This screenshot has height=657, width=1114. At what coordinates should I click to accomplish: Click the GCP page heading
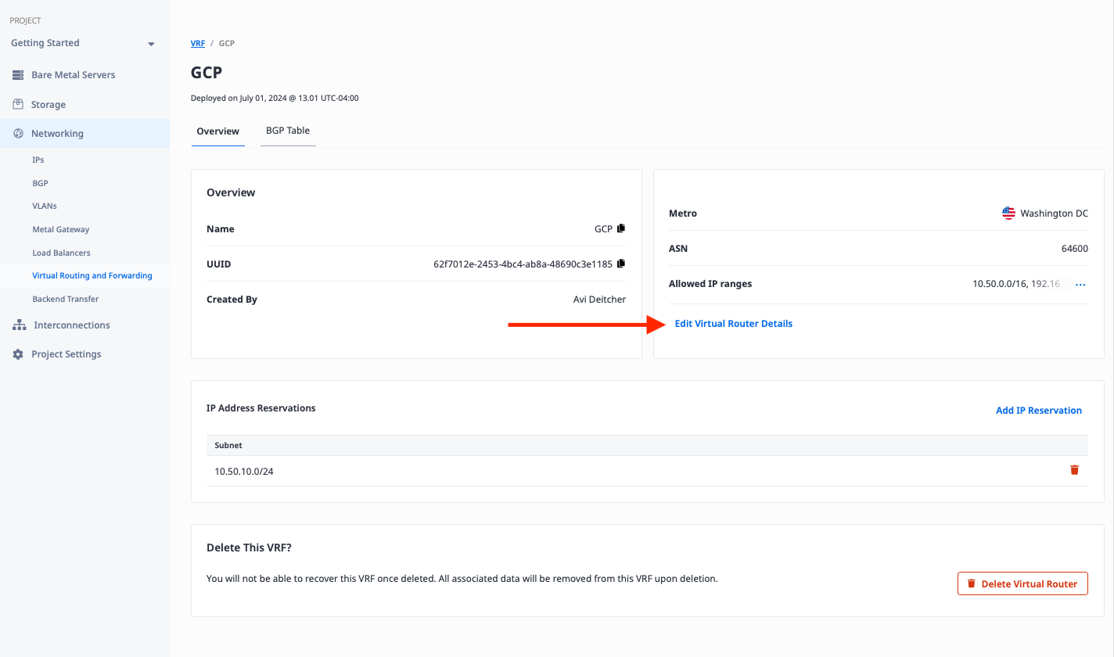207,73
